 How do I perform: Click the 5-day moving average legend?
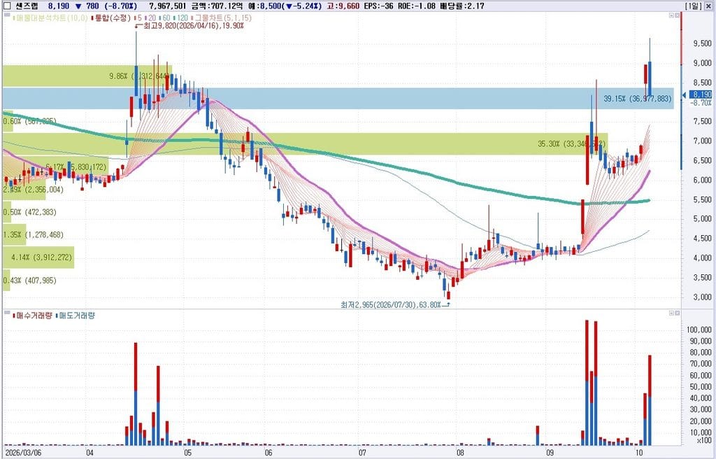click(x=138, y=17)
